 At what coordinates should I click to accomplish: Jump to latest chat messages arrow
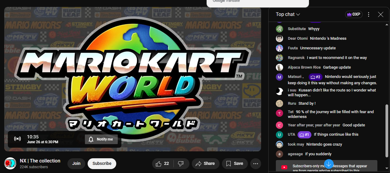pyautogui.click(x=329, y=164)
